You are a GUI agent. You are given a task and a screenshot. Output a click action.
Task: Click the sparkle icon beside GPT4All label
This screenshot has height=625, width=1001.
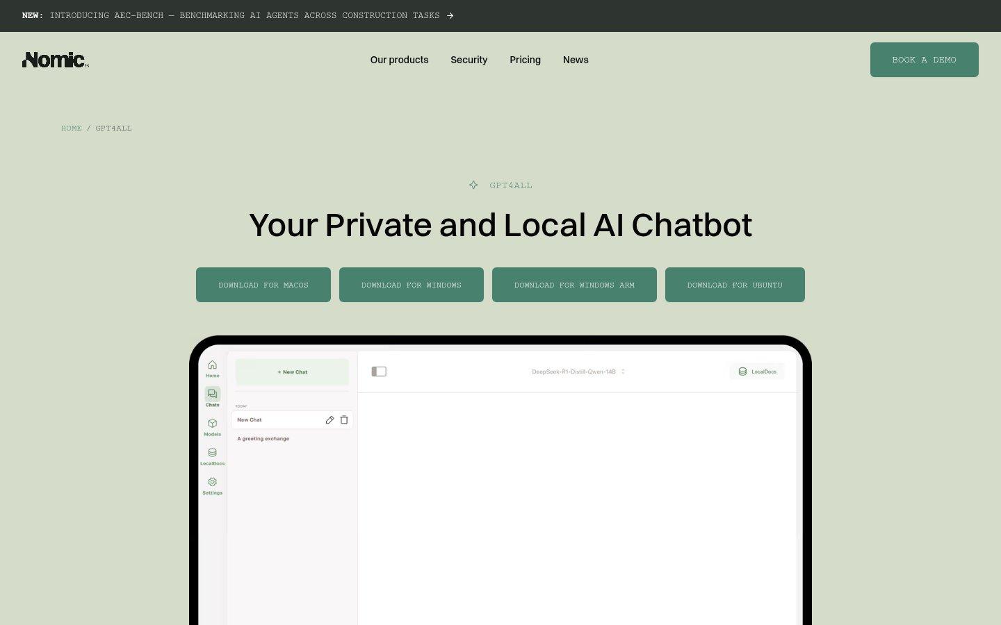coord(473,185)
